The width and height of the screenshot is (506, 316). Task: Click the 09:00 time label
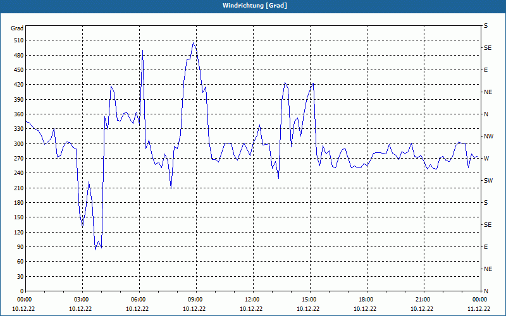[x=195, y=299]
